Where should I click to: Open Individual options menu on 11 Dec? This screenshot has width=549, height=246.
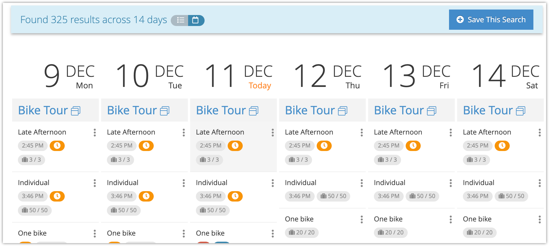coord(272,183)
